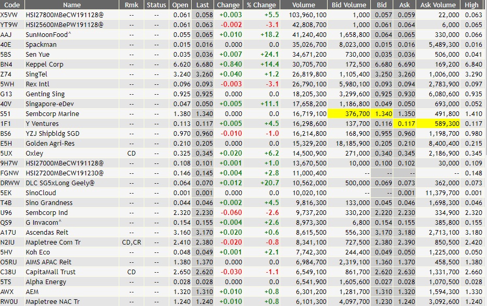Click the Golden Agri-Res stock name
The width and height of the screenshot is (487, 306).
50,144
